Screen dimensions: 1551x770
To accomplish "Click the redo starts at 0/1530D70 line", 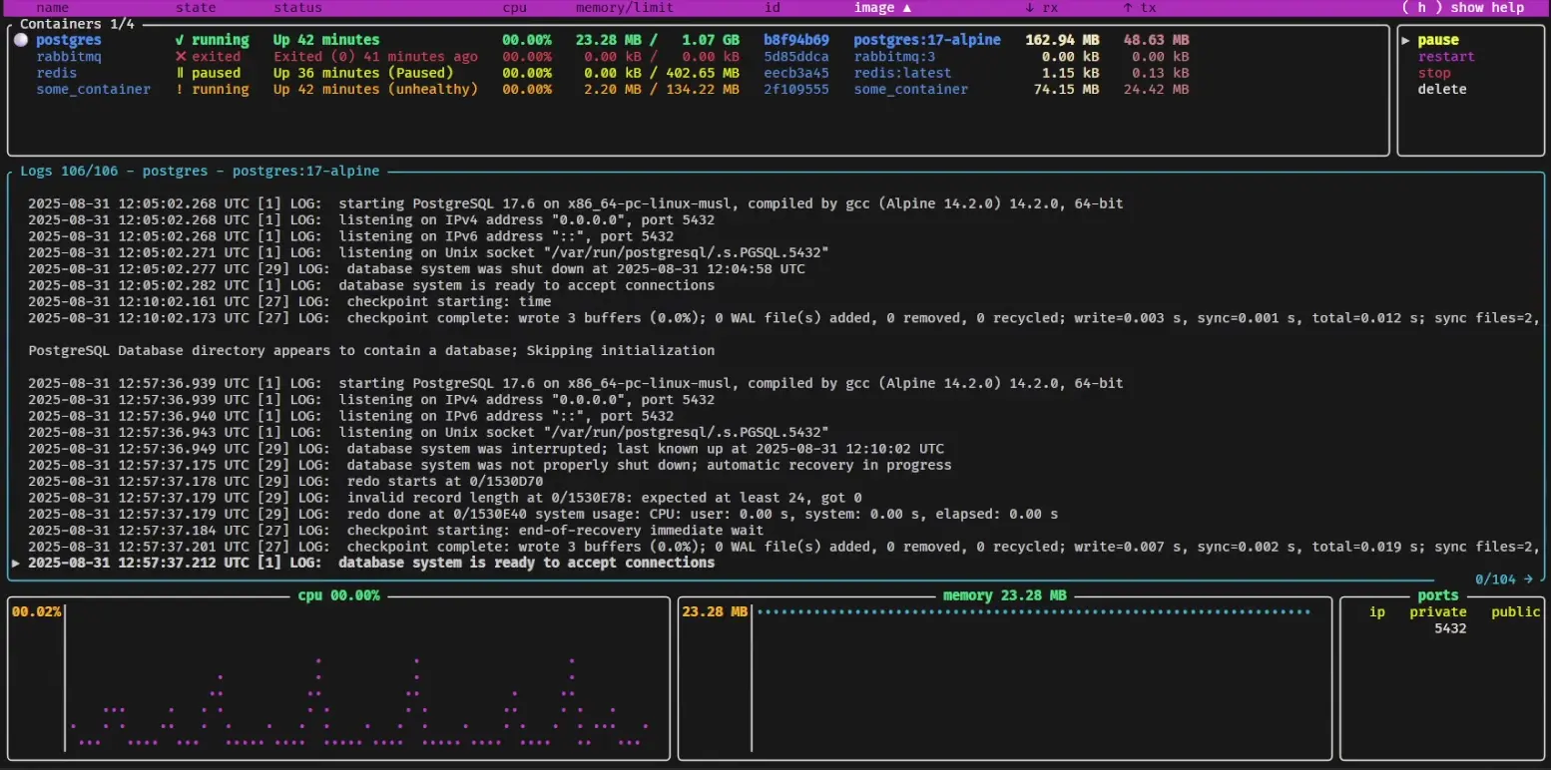I will [285, 481].
